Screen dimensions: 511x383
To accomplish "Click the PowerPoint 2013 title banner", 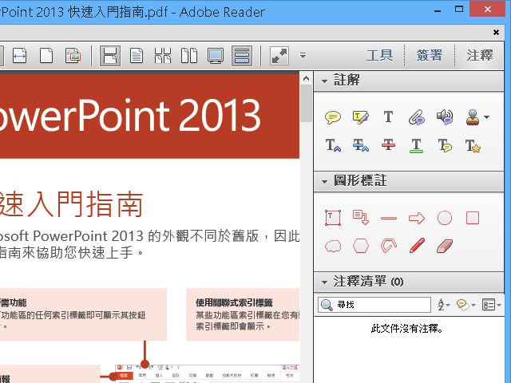I will click(149, 116).
